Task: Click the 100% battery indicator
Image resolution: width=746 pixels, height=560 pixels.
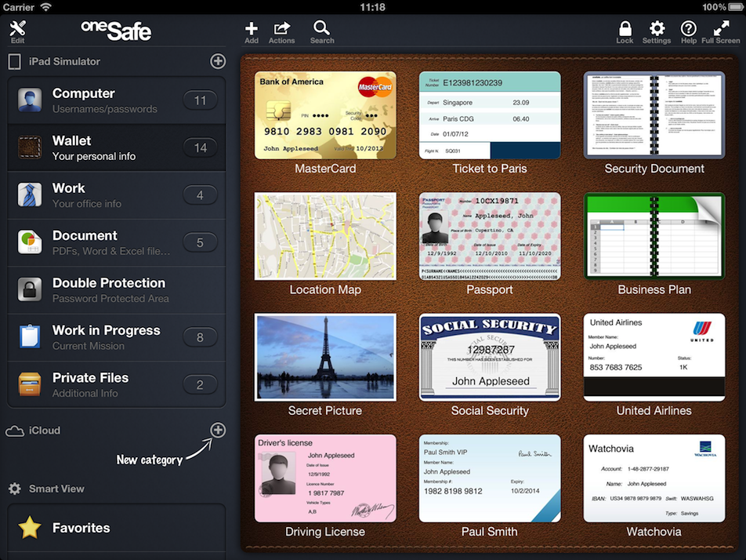Action: point(723,6)
